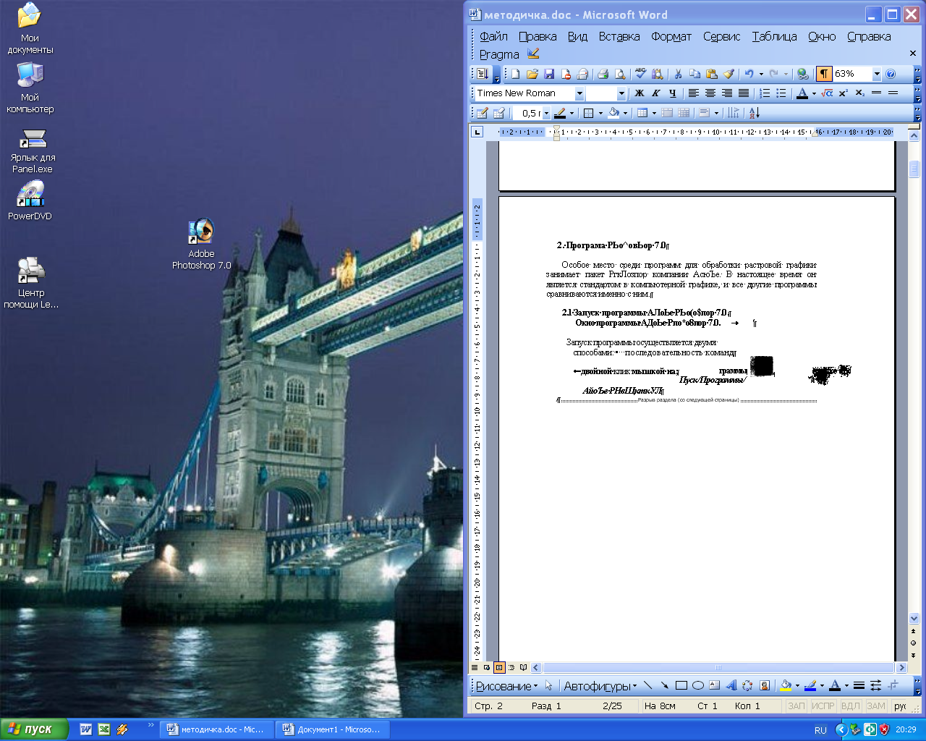Select the Oval drawing tool

click(x=697, y=686)
